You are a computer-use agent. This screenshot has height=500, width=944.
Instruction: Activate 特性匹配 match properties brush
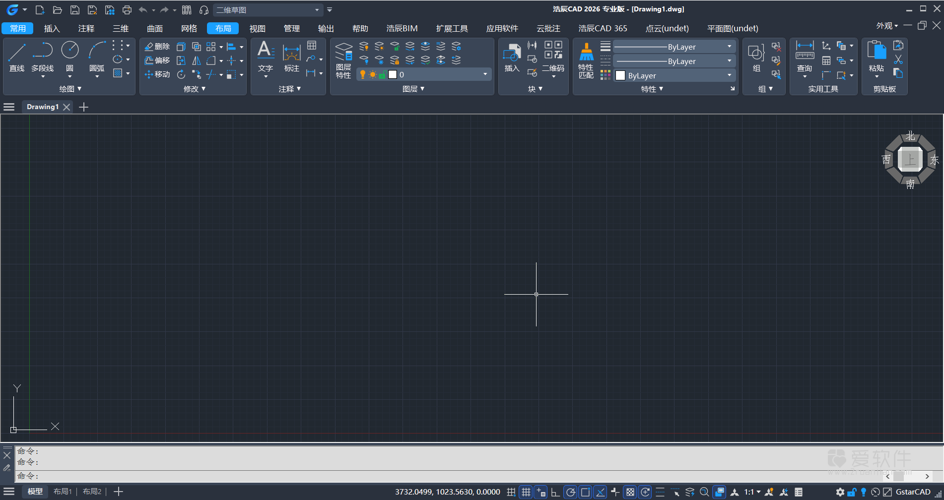coord(586,61)
